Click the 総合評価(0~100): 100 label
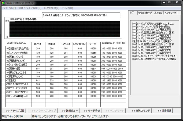 tap(114, 43)
